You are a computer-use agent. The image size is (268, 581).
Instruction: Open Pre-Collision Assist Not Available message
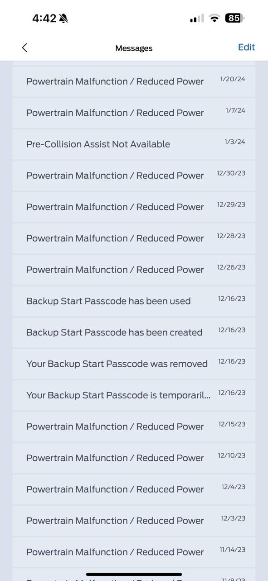(x=134, y=144)
